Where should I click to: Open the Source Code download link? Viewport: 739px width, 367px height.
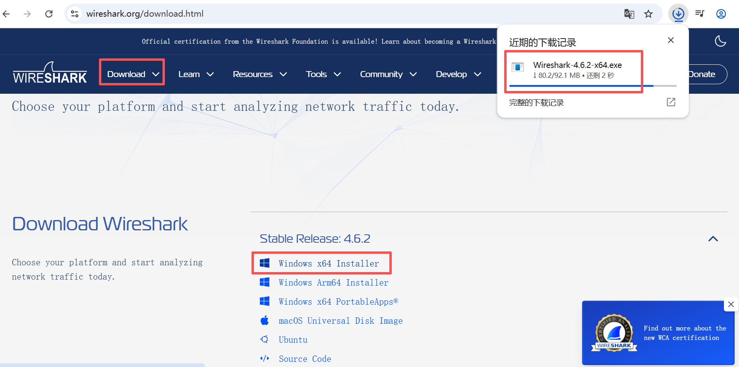point(305,359)
